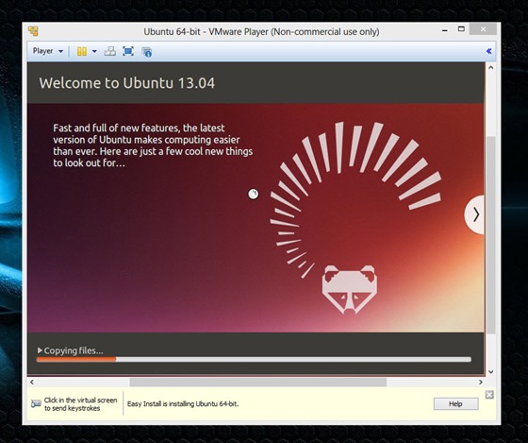Screen dimensions: 528x443
Task: Click the 'Copying files...' label
Action: pos(74,350)
